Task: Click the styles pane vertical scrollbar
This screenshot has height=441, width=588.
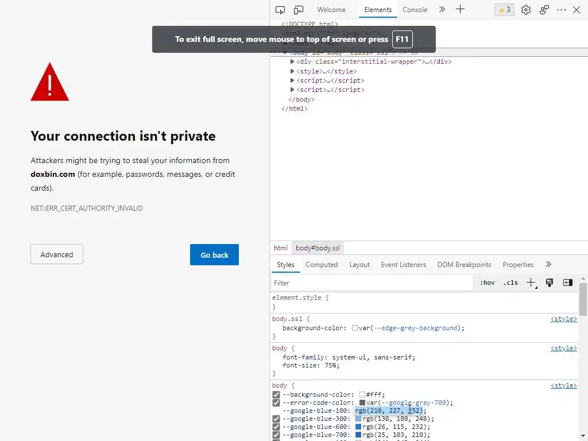Action: click(x=583, y=300)
